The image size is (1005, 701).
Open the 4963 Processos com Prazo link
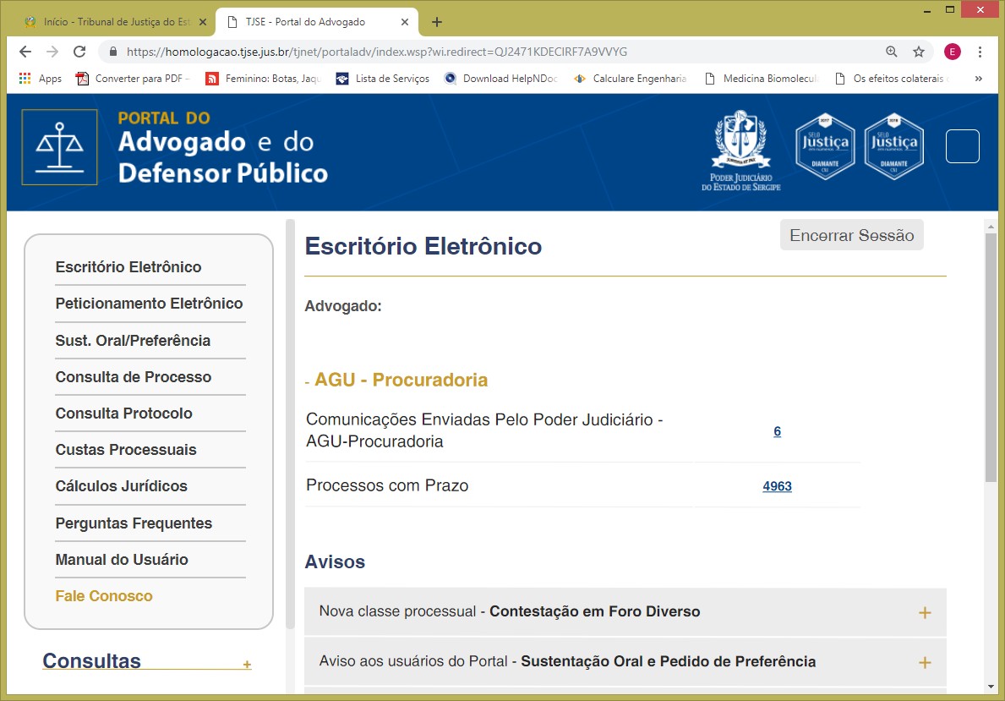pos(777,486)
